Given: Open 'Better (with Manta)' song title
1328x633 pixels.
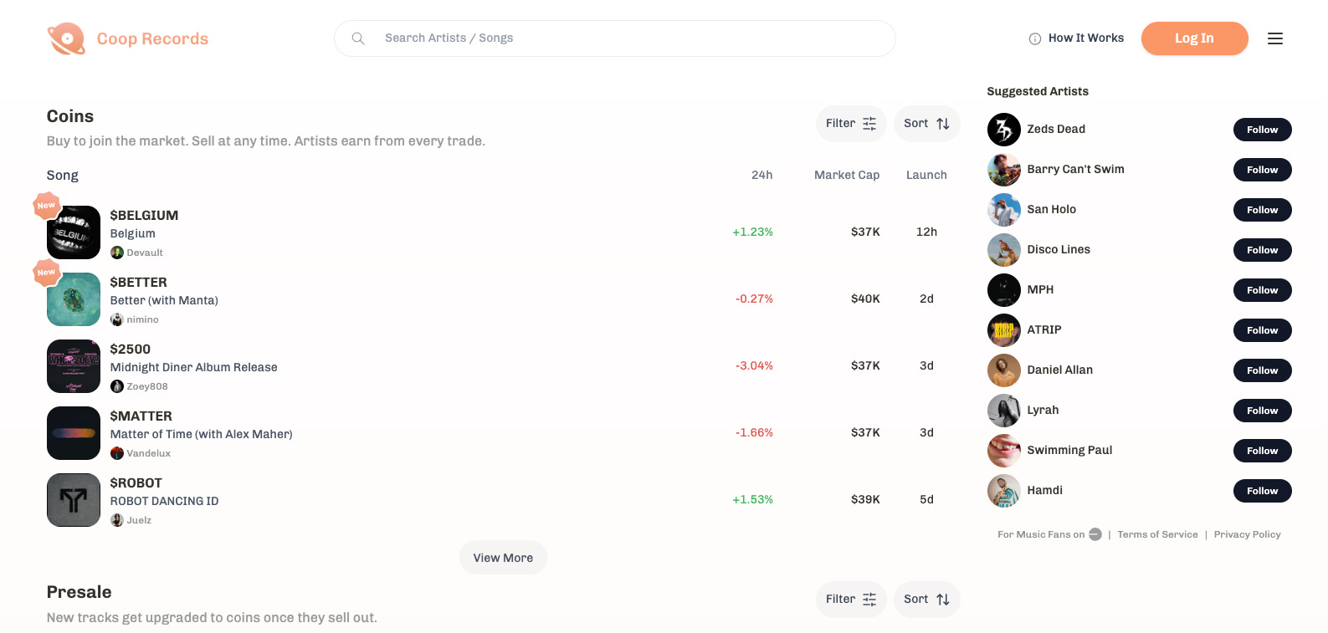Looking at the screenshot, I should (164, 300).
